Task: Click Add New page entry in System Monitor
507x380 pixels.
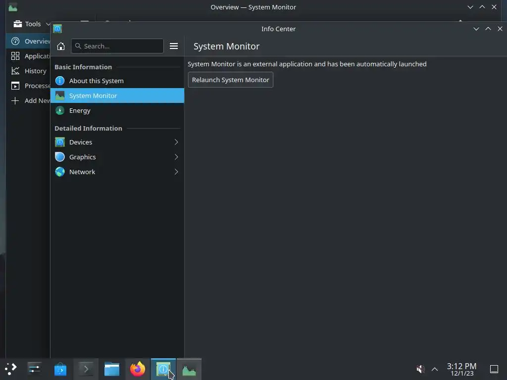Action: pyautogui.click(x=28, y=101)
